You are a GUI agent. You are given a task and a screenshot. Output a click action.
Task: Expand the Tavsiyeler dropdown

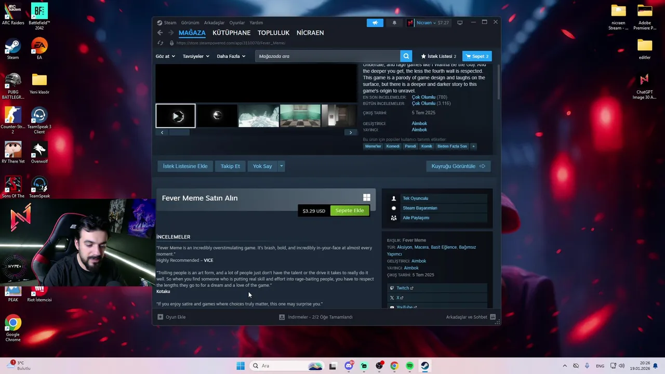point(196,56)
